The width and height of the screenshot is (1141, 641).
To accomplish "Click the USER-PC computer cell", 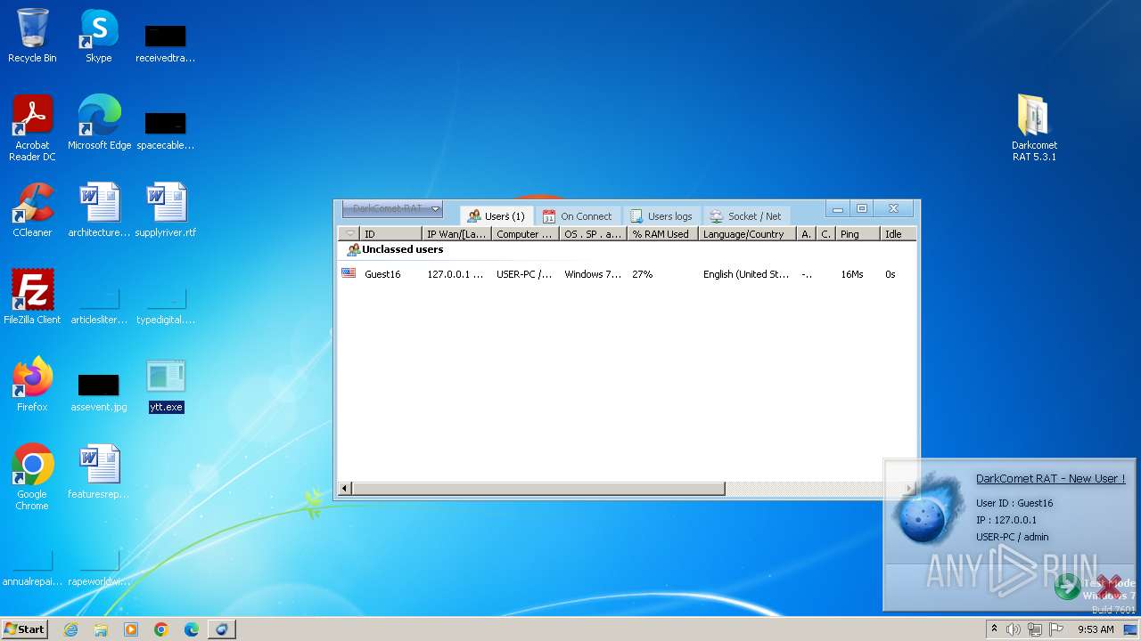I will click(524, 274).
